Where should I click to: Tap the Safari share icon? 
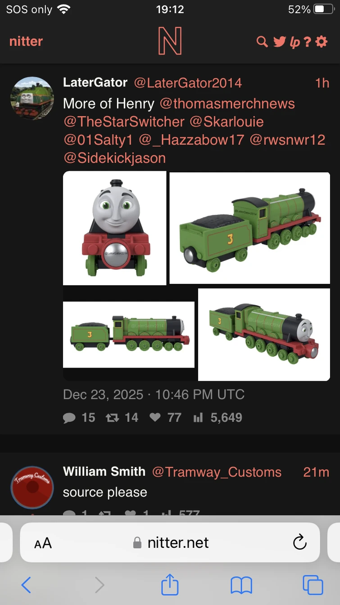point(170,584)
